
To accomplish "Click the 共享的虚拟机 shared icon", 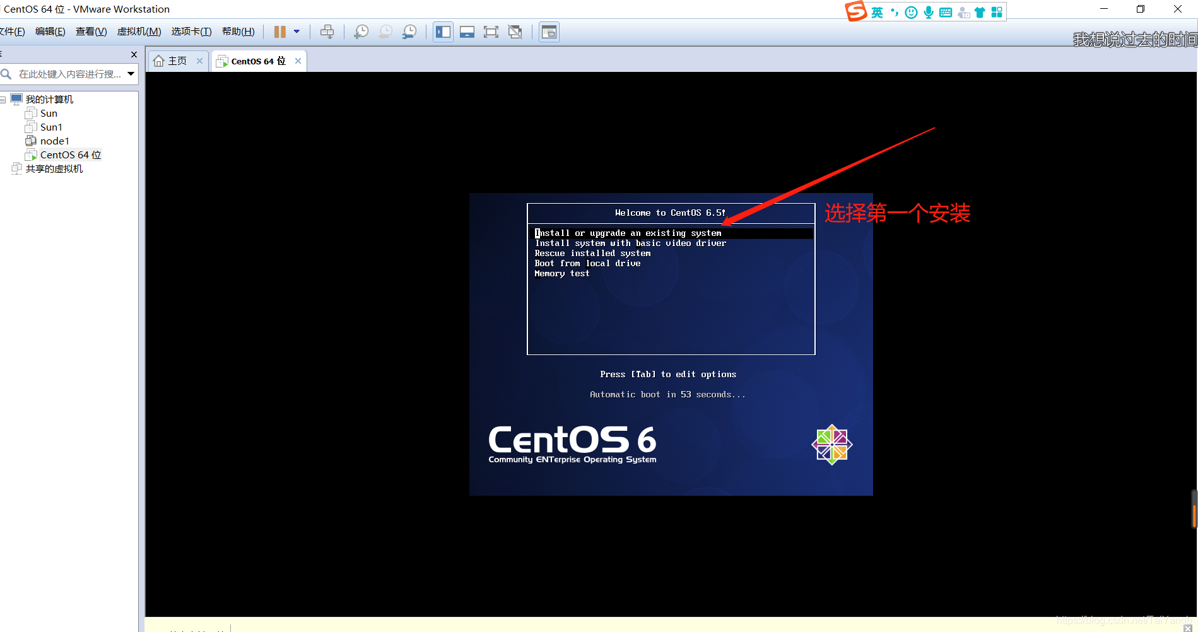I will [x=16, y=168].
